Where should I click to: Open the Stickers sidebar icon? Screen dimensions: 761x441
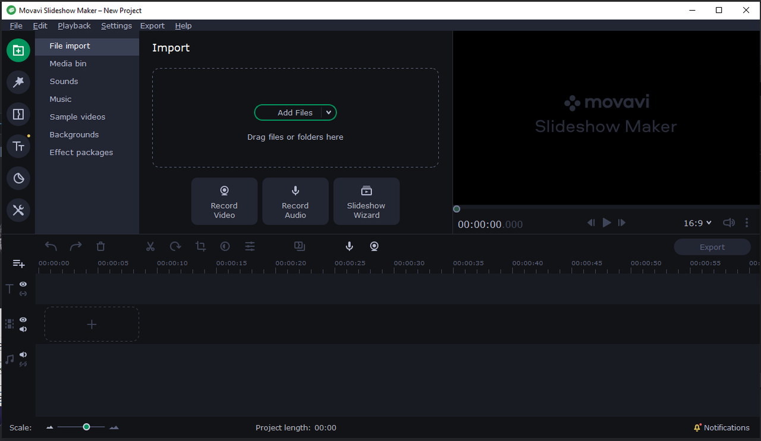point(18,178)
